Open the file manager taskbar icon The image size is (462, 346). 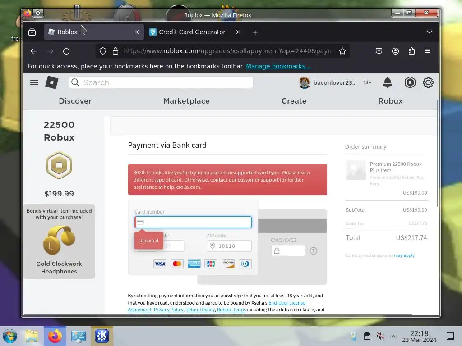(32, 336)
